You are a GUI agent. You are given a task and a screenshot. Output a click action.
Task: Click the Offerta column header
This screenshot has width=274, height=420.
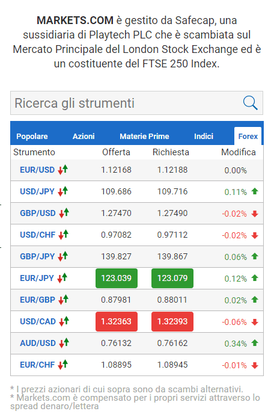pyautogui.click(x=116, y=152)
